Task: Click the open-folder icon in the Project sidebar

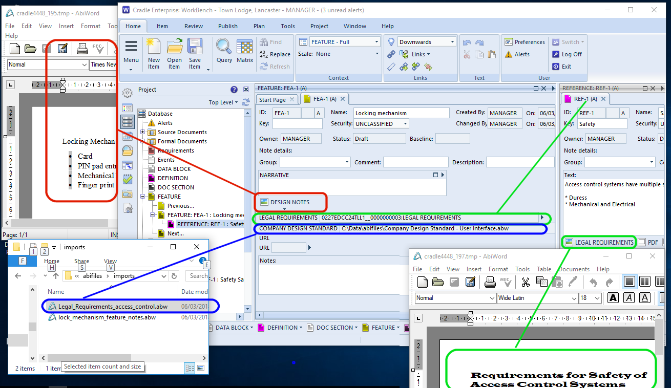Action: pyautogui.click(x=128, y=150)
